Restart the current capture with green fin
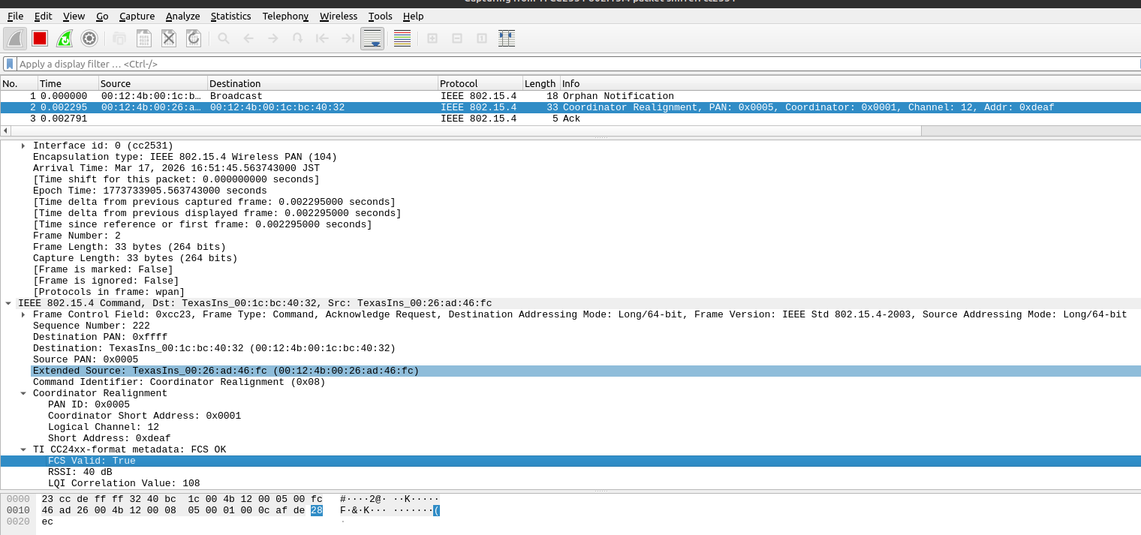This screenshot has height=535, width=1141. (x=65, y=38)
